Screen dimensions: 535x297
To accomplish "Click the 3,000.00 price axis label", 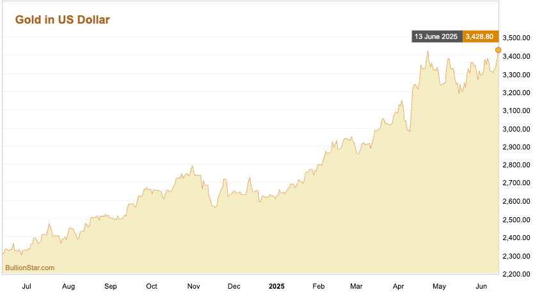I will (x=516, y=129).
